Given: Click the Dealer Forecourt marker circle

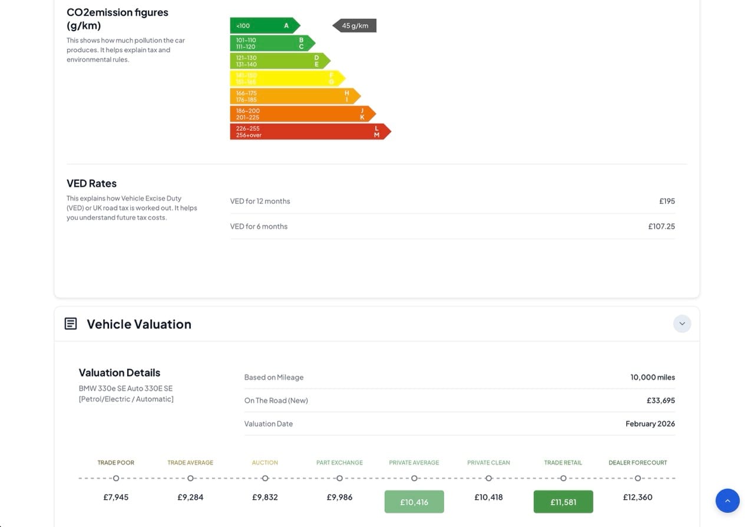Looking at the screenshot, I should click(637, 478).
